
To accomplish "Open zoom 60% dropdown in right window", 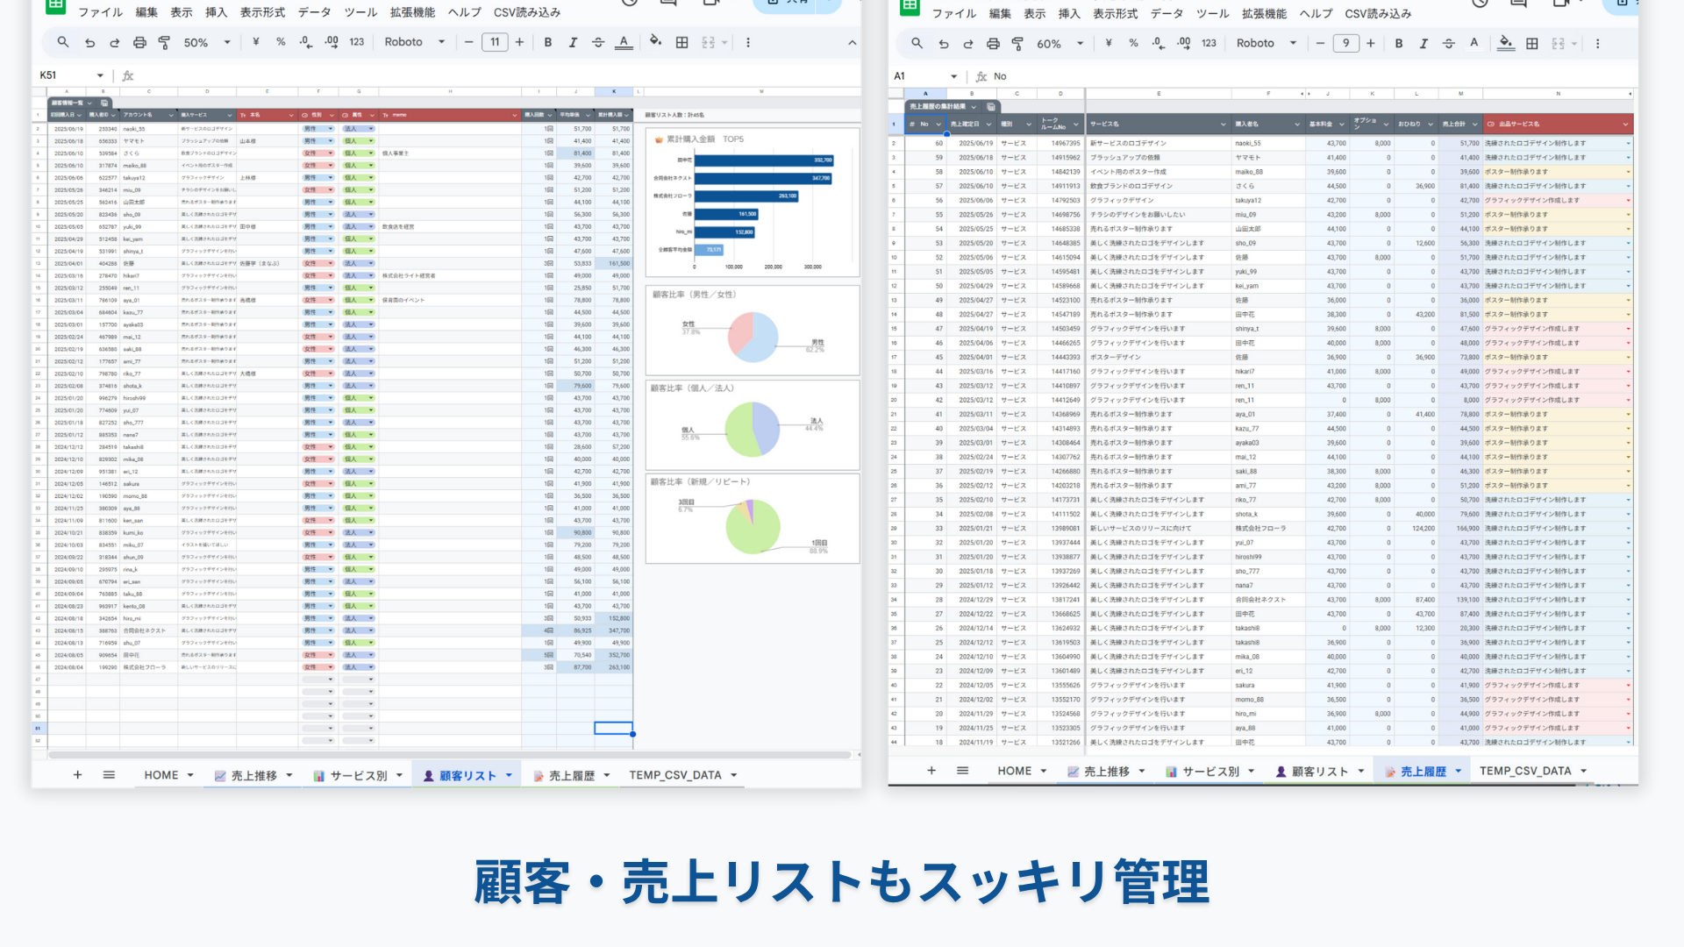I will tap(1060, 43).
